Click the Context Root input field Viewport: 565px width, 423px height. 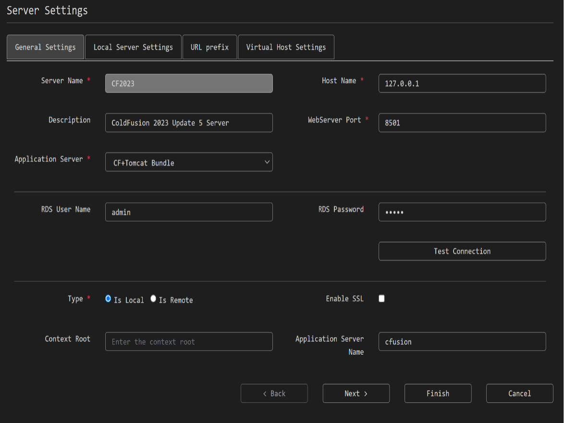click(189, 341)
